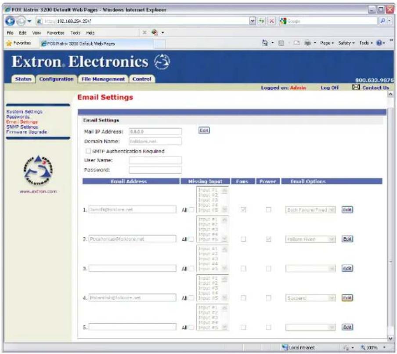Click scroll down arrow of row 1 input list
397x354 pixels.
(x=224, y=210)
